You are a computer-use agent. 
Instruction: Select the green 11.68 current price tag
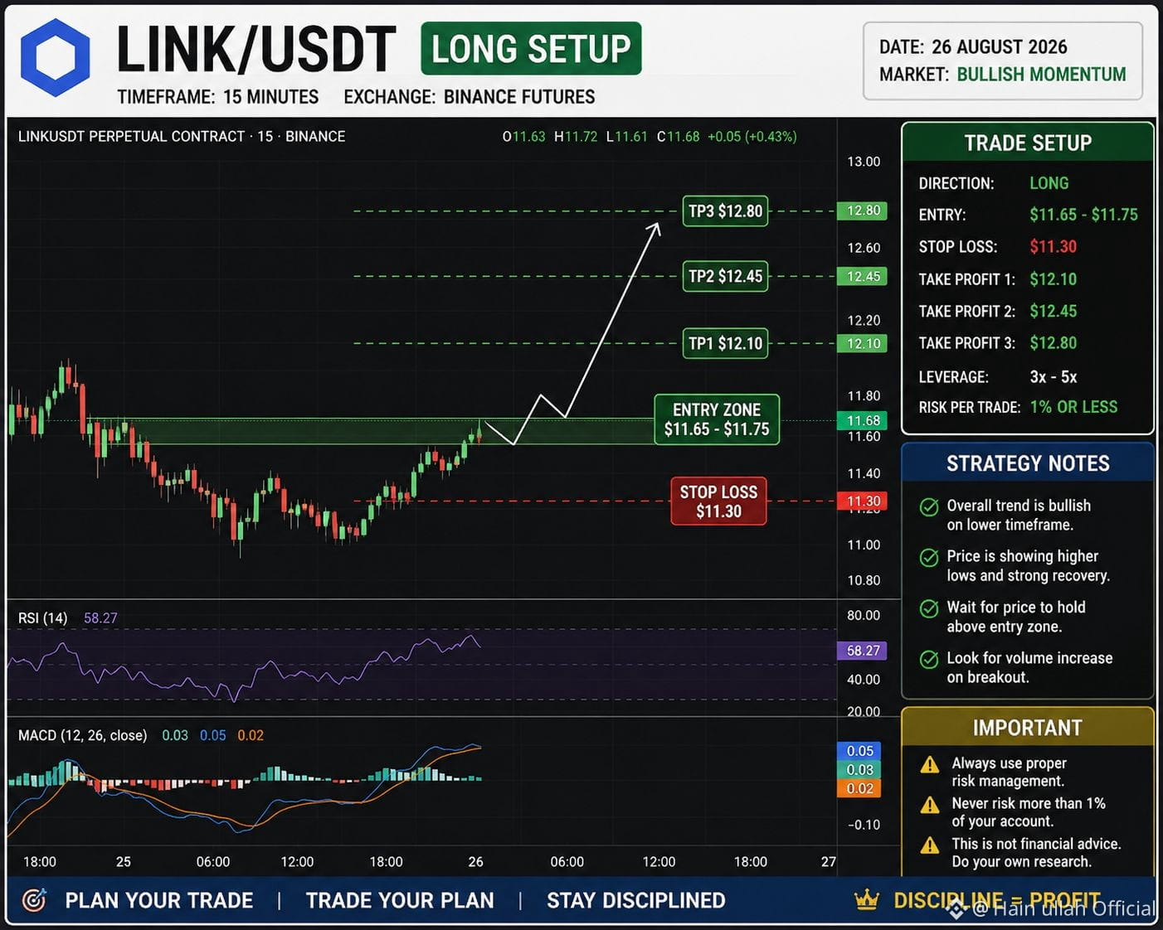(x=862, y=420)
